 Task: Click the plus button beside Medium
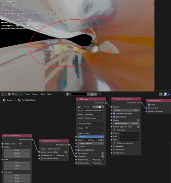[x=138, y=120]
